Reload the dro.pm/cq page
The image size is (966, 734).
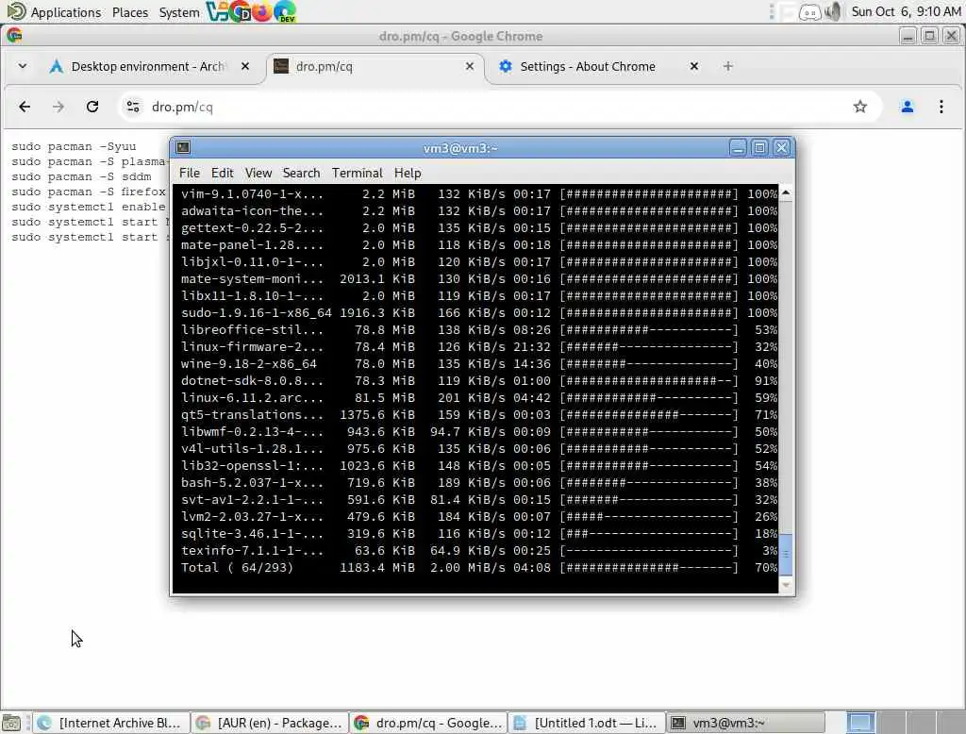[x=92, y=107]
